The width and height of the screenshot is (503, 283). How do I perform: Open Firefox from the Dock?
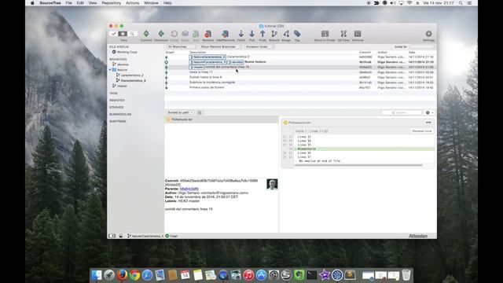(122, 275)
